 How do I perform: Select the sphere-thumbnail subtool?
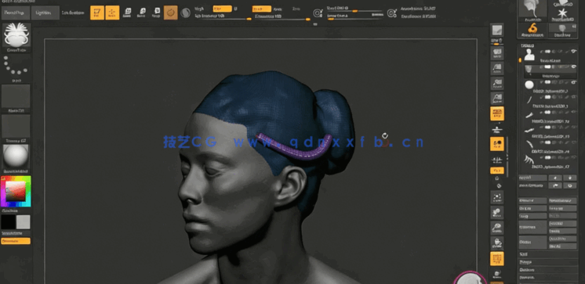[529, 84]
